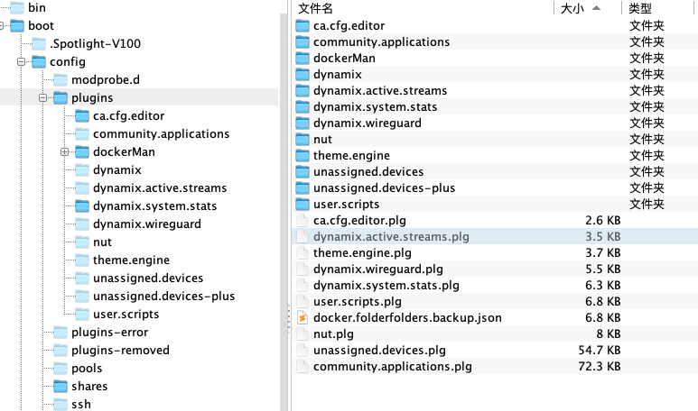The height and width of the screenshot is (411, 698).
Task: Click user.scripts folder icon in file list
Action: pyautogui.click(x=302, y=205)
